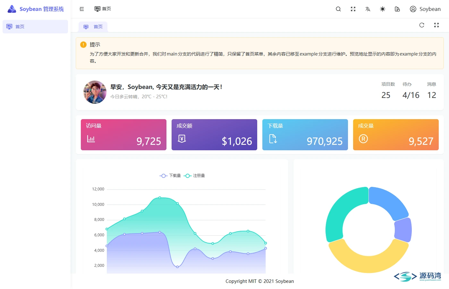The image size is (449, 289).
Task: Switch to the 首页 page tab
Action: coord(93,27)
